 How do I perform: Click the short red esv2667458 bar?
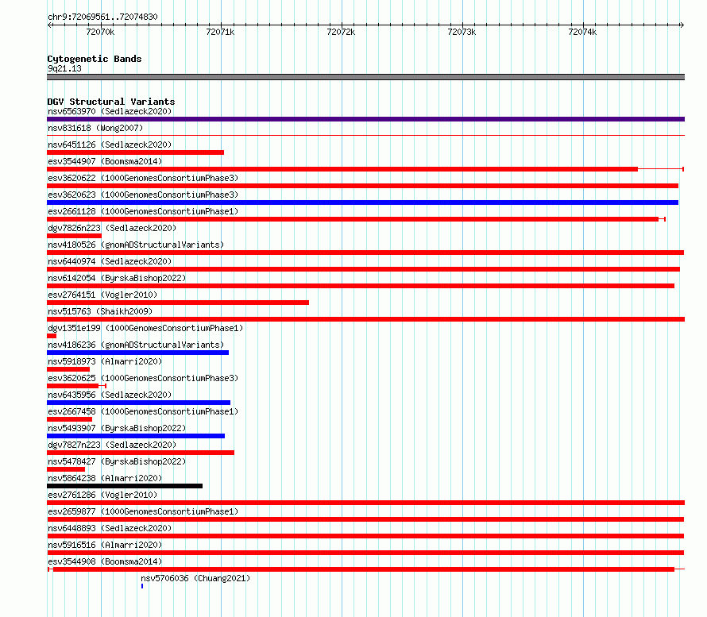(x=69, y=419)
